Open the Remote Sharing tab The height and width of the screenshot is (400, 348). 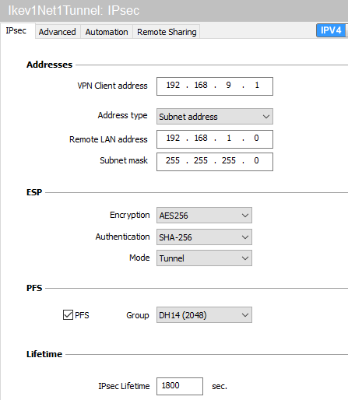pos(167,32)
